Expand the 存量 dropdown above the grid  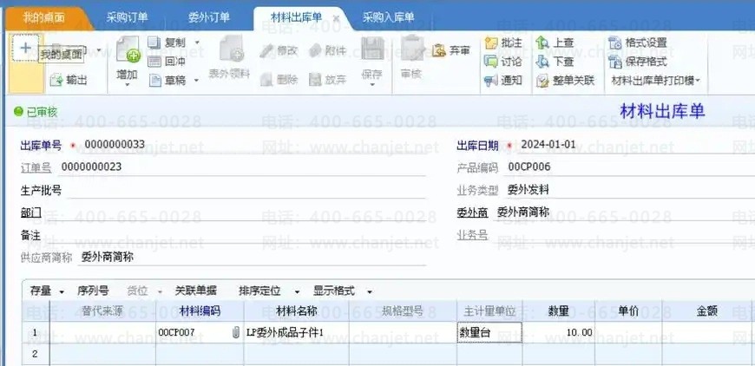click(x=62, y=291)
